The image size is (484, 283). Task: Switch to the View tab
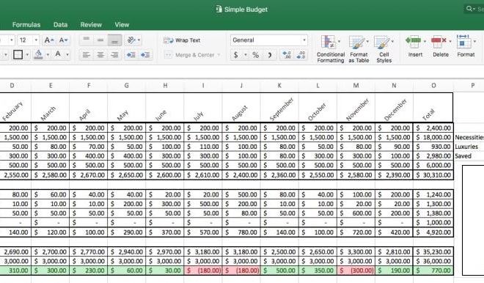[x=122, y=25]
